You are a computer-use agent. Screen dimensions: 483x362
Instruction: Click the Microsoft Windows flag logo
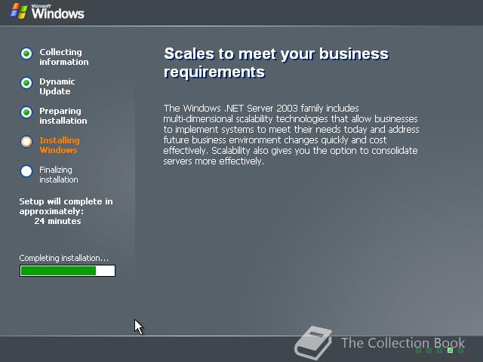point(19,11)
